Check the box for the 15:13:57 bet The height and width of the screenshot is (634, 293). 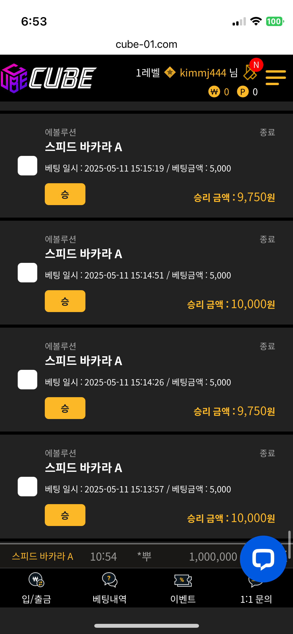click(x=27, y=486)
